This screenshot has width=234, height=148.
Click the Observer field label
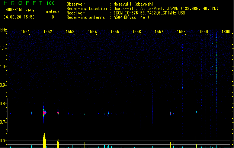click(76, 4)
